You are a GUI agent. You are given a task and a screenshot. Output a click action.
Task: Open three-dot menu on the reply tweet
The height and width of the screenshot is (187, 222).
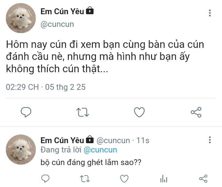tap(210, 140)
